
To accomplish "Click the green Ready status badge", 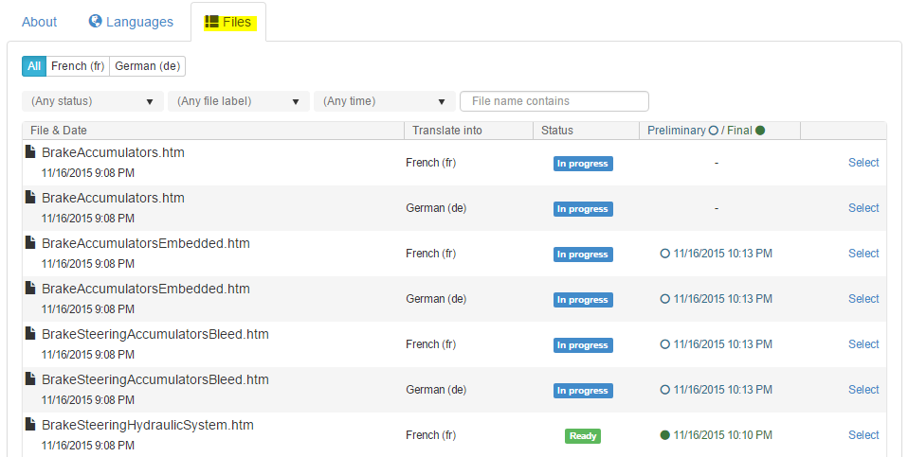I will point(582,436).
